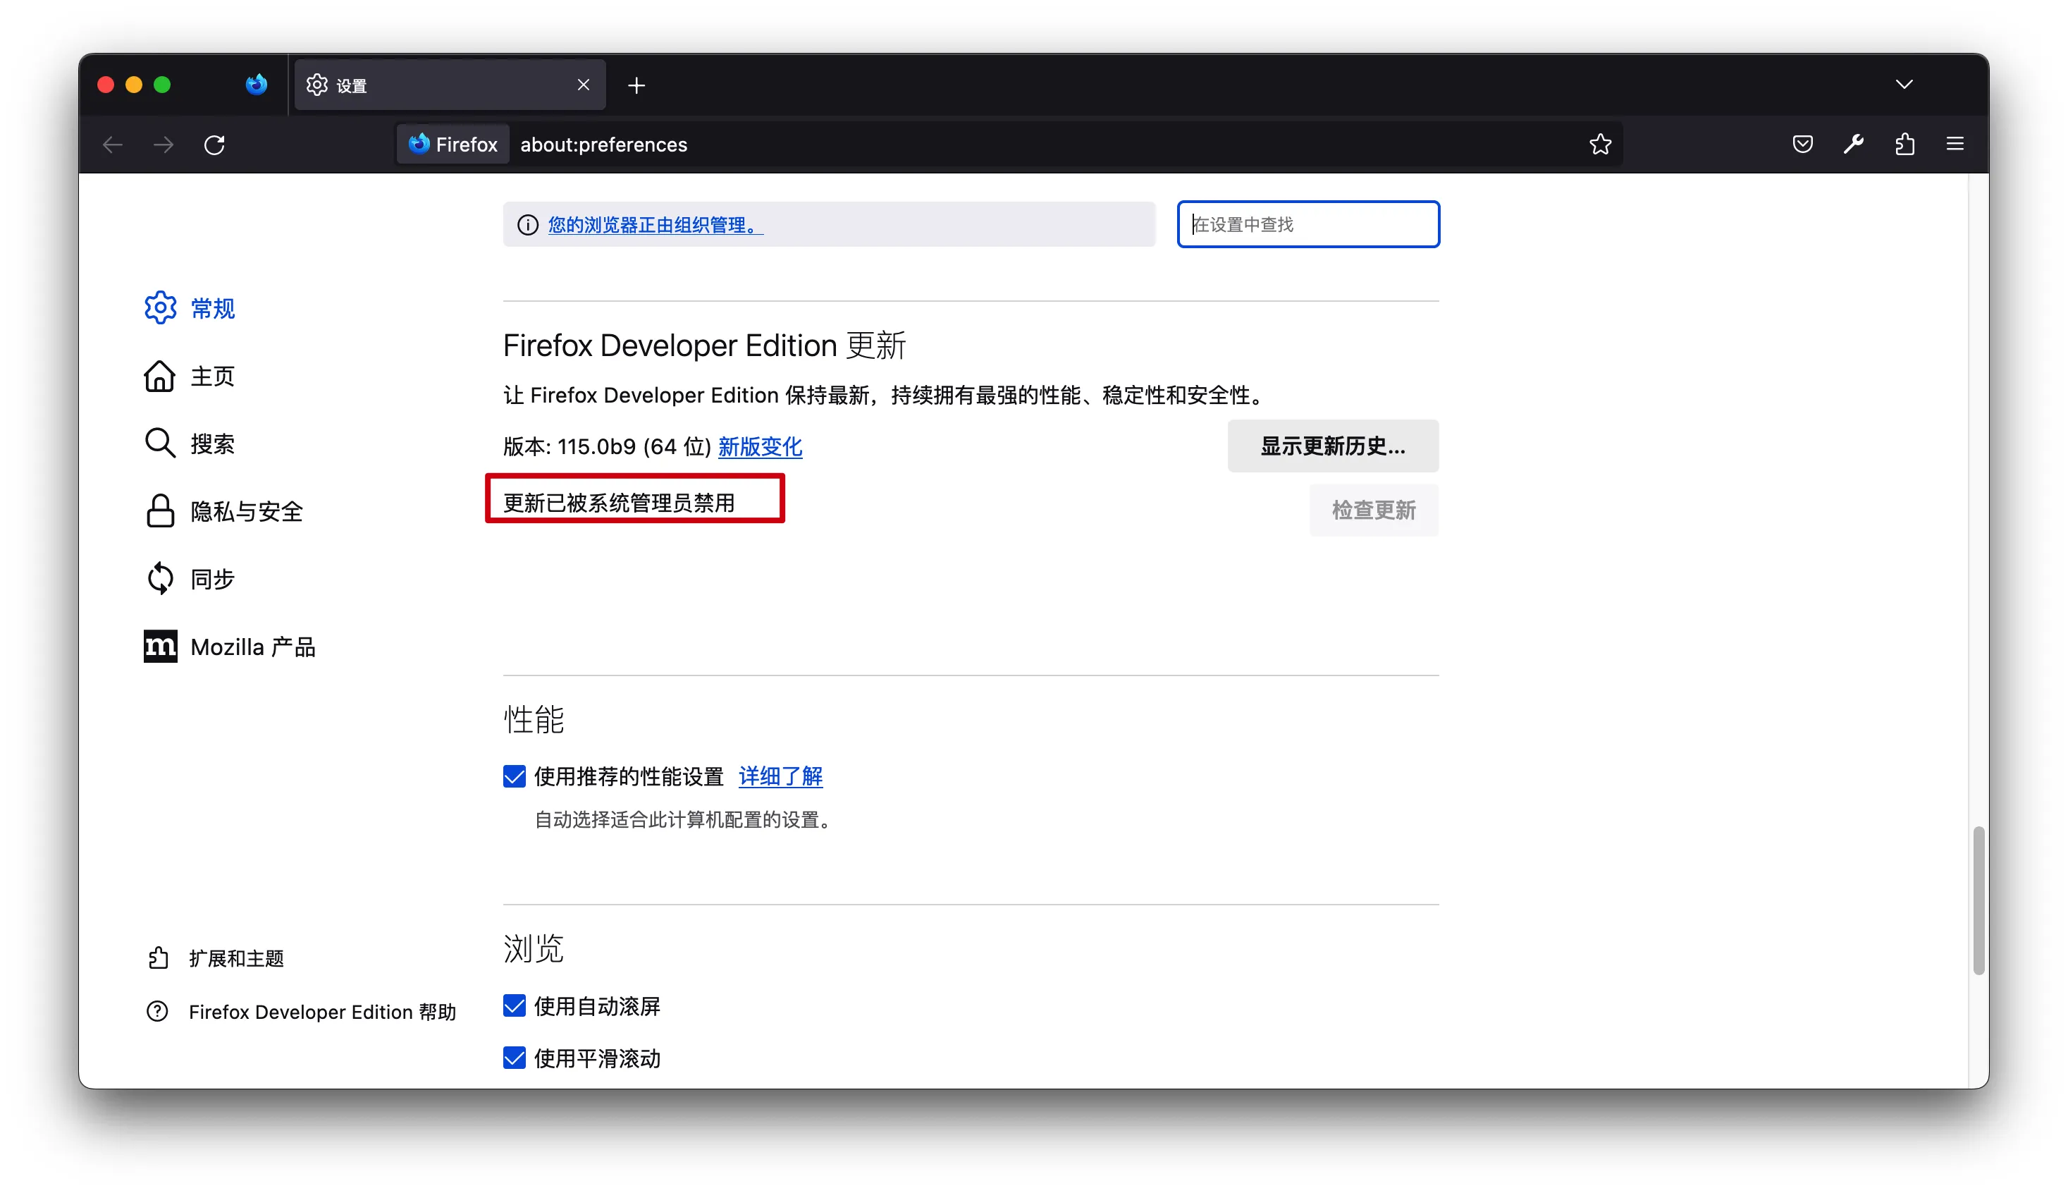Open the 搜索 settings category
This screenshot has height=1193, width=2068.
pyautogui.click(x=190, y=443)
